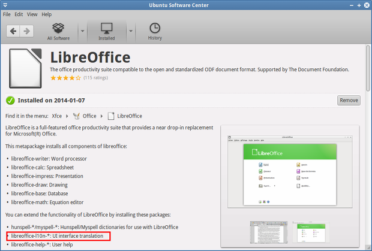Click 'libreoffice-writer: Word processor' line
This screenshot has width=372, height=251.
click(x=49, y=159)
